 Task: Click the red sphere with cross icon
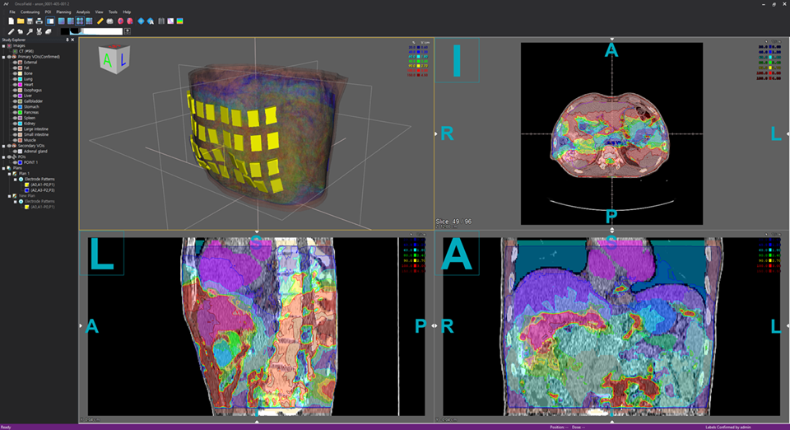(120, 21)
